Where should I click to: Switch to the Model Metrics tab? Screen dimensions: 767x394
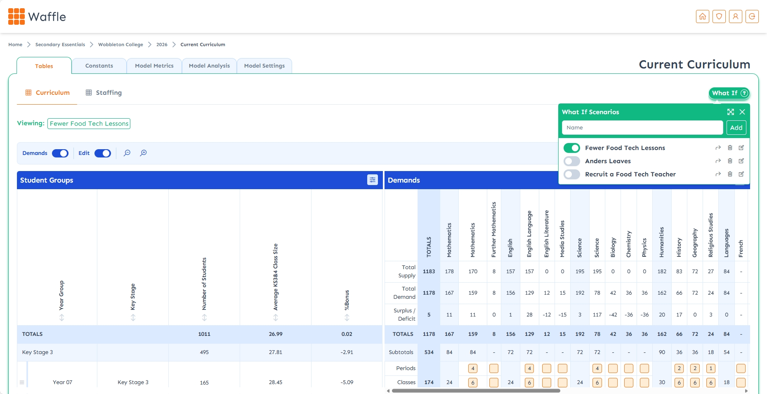point(154,66)
